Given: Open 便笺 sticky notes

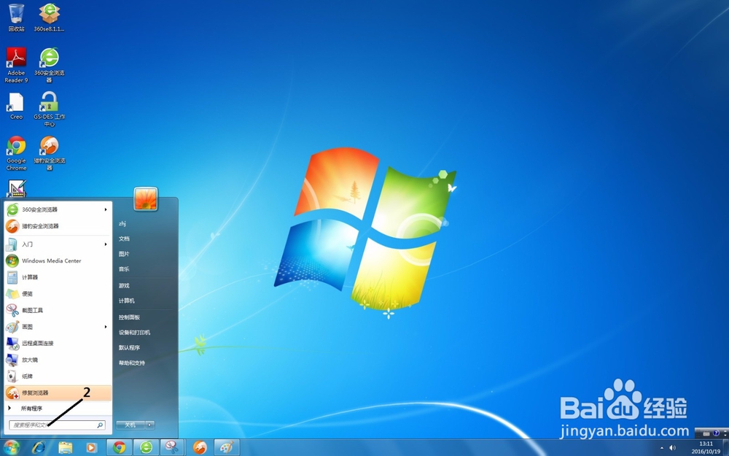Looking at the screenshot, I should point(58,293).
